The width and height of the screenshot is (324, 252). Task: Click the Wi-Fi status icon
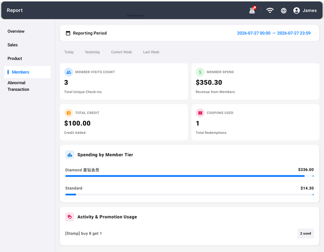(x=270, y=11)
